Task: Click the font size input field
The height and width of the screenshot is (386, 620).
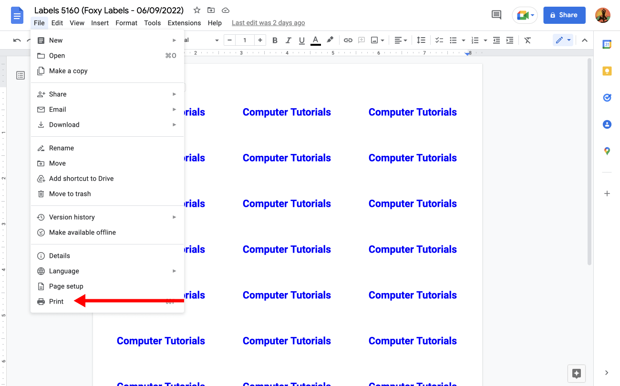Action: pyautogui.click(x=245, y=40)
